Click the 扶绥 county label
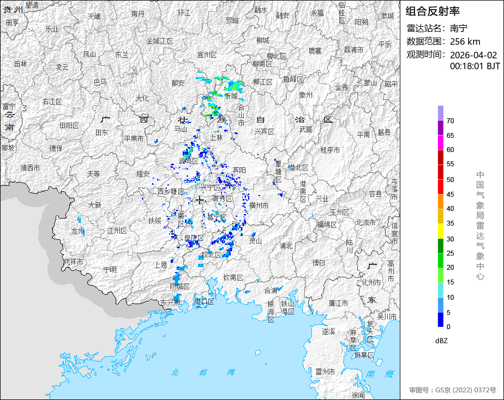504x400 pixels. [x=154, y=221]
